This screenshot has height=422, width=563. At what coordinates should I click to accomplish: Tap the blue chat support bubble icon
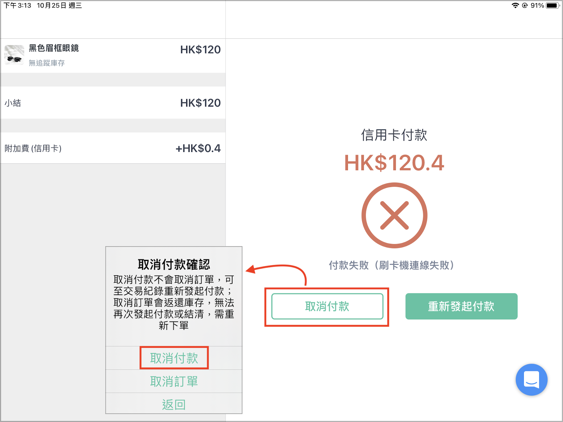click(531, 379)
